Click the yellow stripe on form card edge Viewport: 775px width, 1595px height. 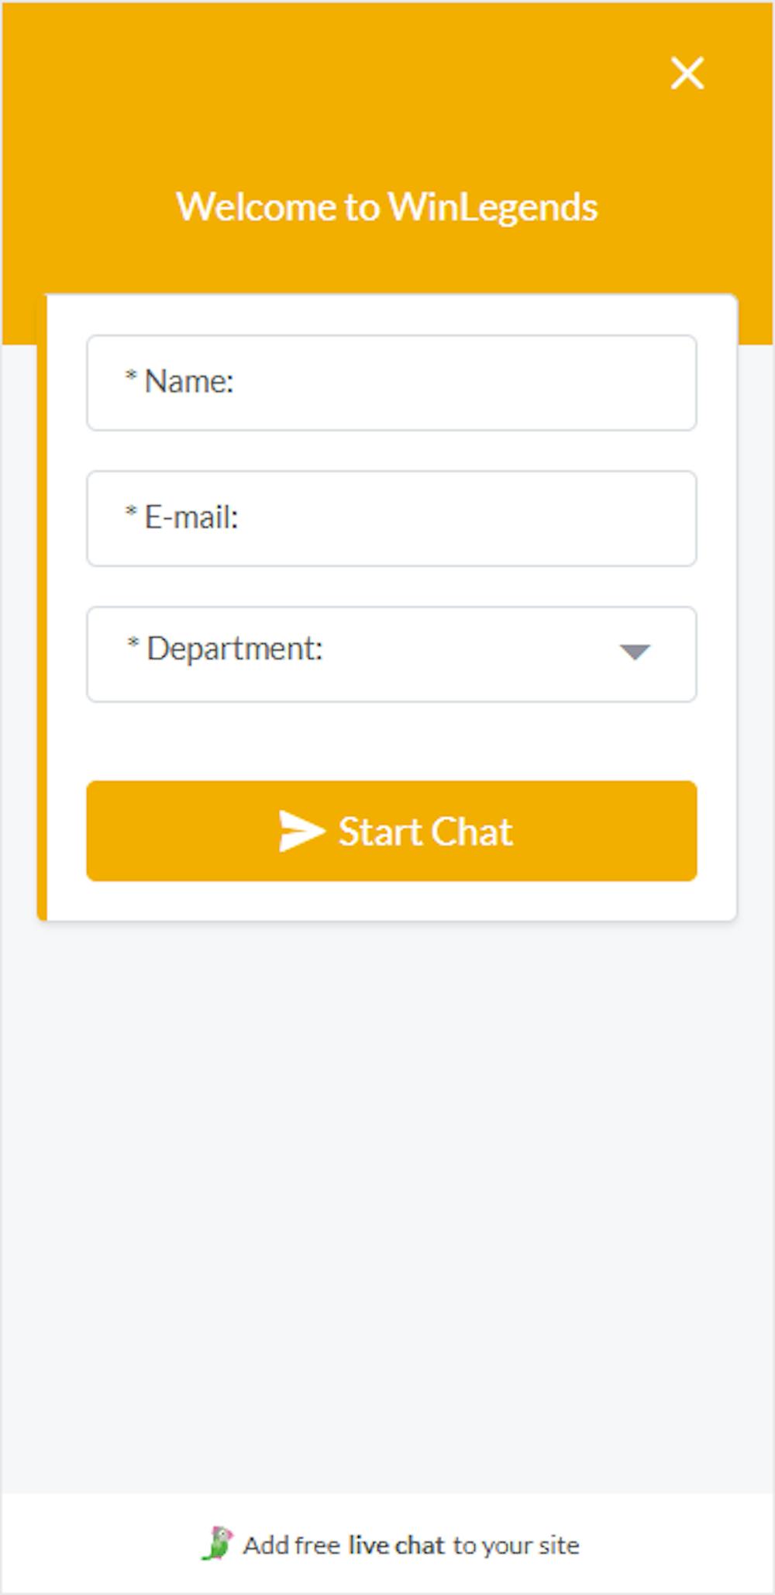(42, 607)
